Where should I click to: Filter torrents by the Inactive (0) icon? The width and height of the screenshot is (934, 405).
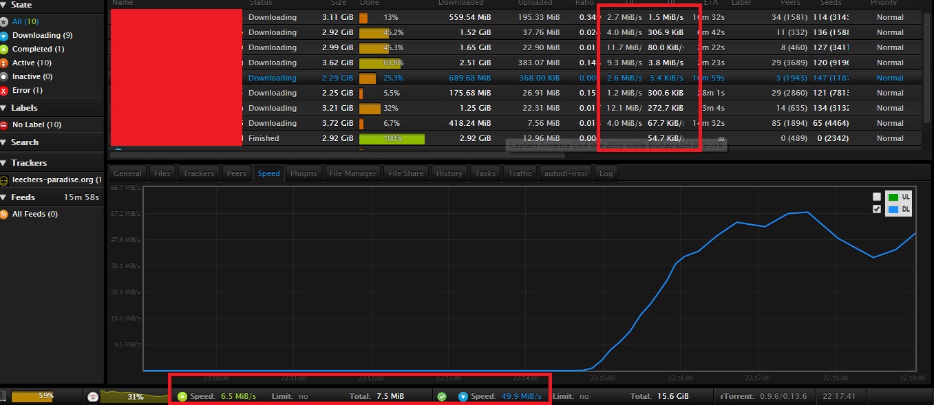click(x=4, y=76)
